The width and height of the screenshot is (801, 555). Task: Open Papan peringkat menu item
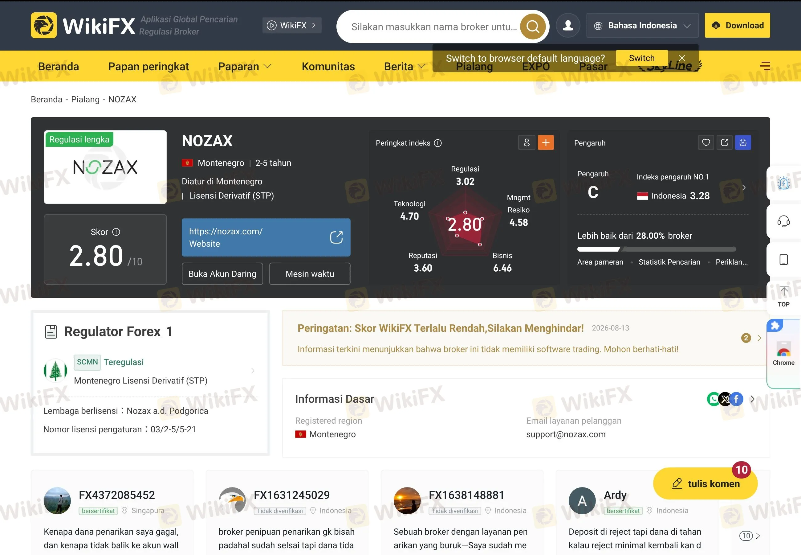[x=149, y=66]
